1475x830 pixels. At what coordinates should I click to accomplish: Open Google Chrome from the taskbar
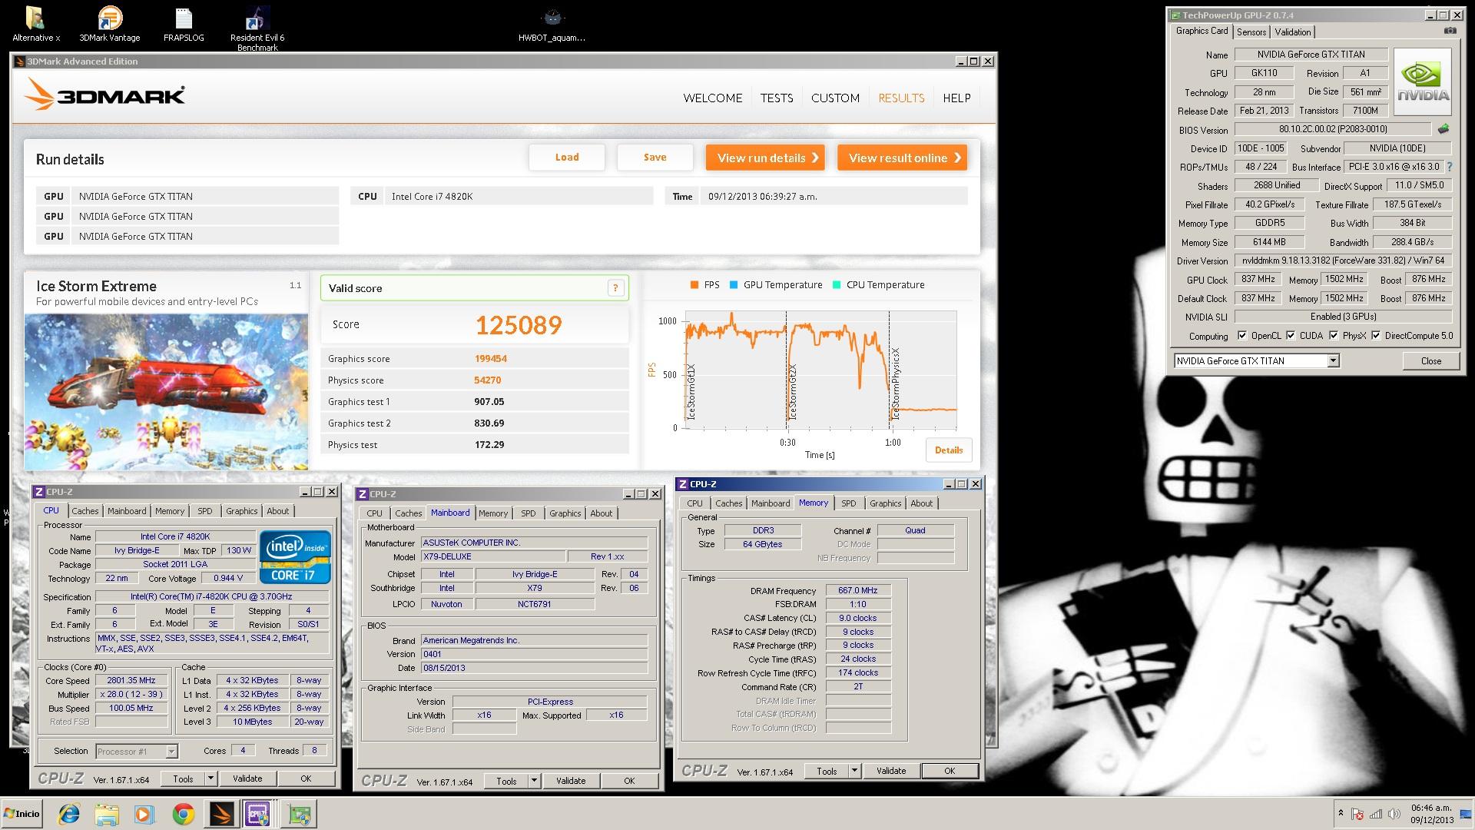pos(183,814)
